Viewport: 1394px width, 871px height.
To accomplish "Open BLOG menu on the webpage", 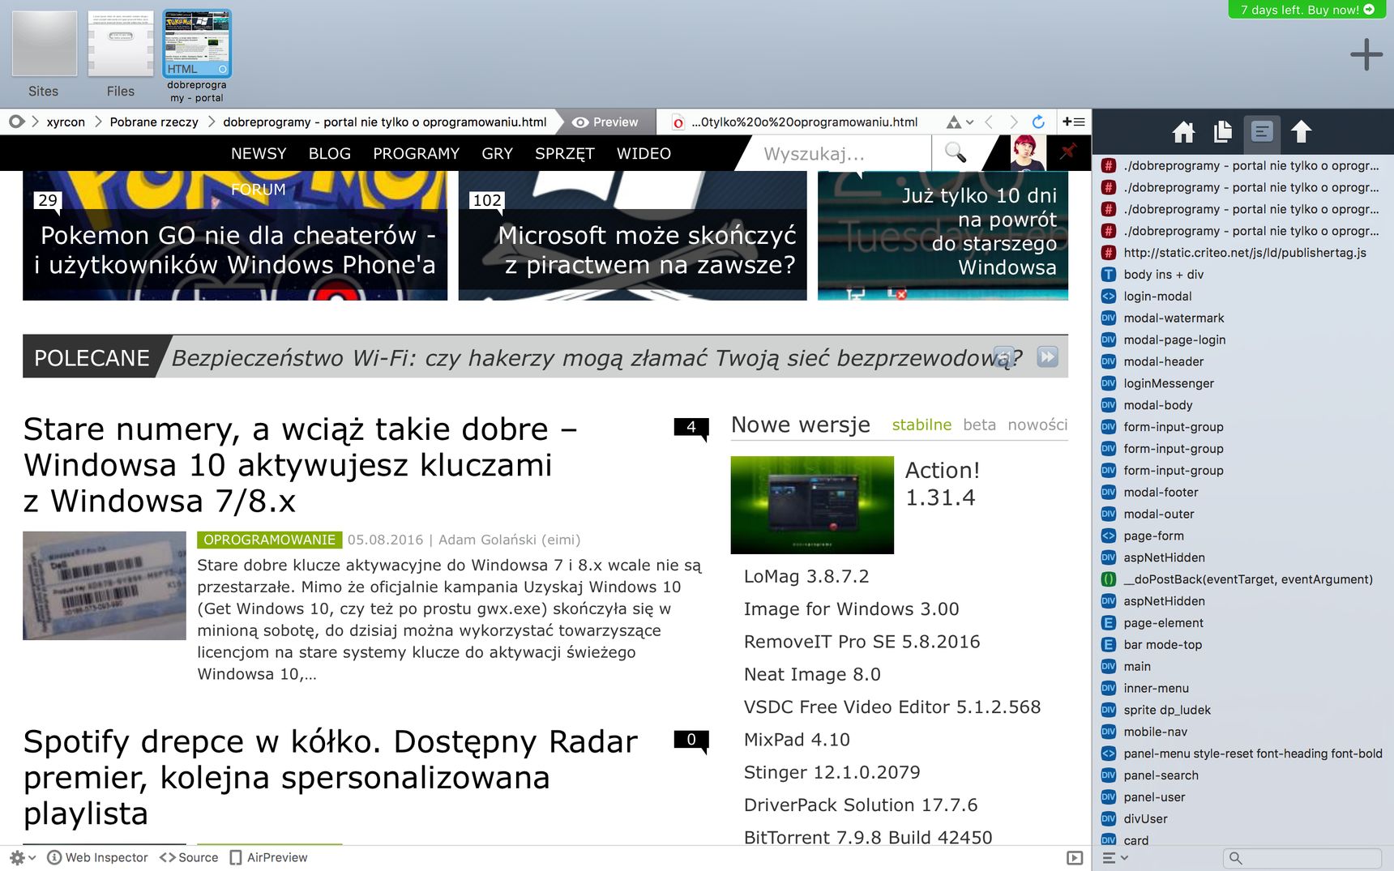I will (x=329, y=153).
